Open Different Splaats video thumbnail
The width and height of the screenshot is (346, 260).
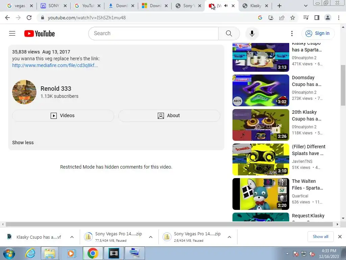point(261,159)
